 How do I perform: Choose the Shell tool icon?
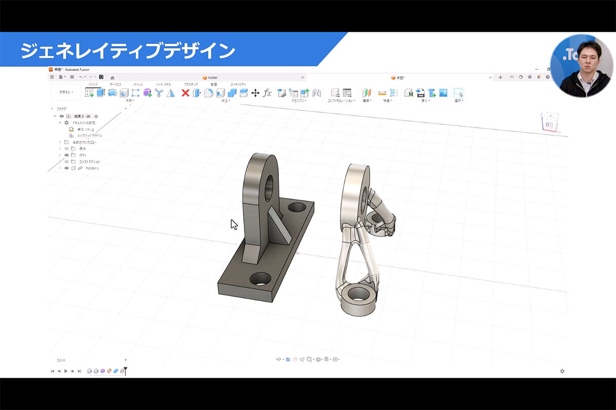point(220,93)
